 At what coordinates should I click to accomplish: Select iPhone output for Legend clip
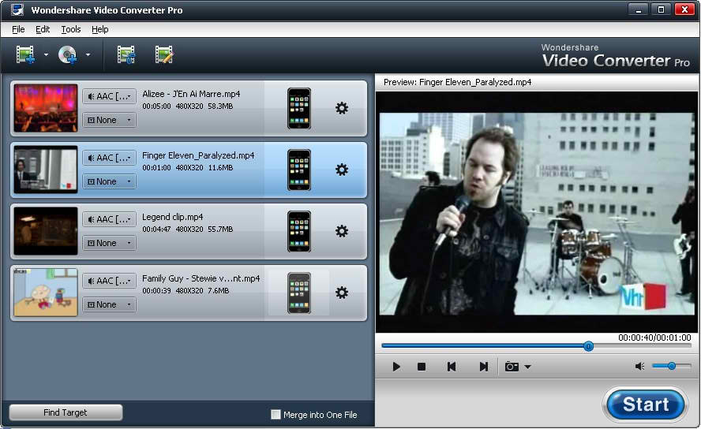[x=299, y=231]
